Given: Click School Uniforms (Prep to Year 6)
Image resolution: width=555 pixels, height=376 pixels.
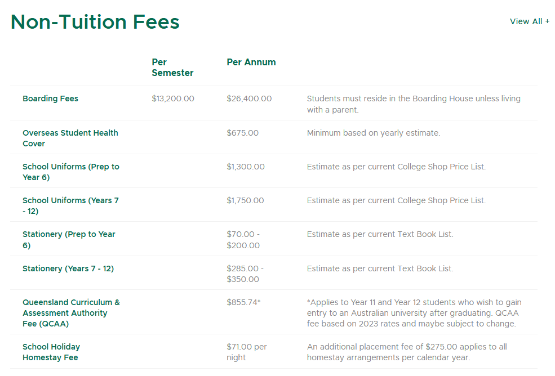Looking at the screenshot, I should (x=70, y=172).
